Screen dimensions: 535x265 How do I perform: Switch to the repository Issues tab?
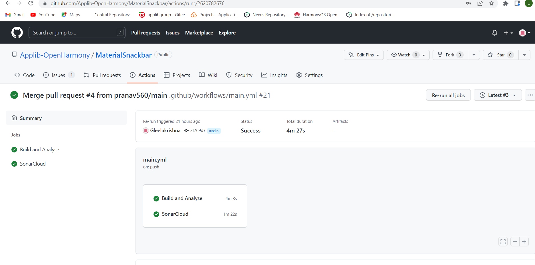click(59, 75)
